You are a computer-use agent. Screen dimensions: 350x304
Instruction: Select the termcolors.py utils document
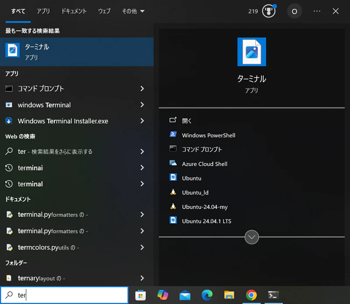tap(77, 247)
